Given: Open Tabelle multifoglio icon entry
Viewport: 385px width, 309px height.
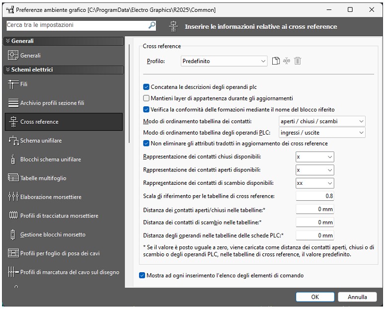Looking at the screenshot, I should pyautogui.click(x=13, y=178).
